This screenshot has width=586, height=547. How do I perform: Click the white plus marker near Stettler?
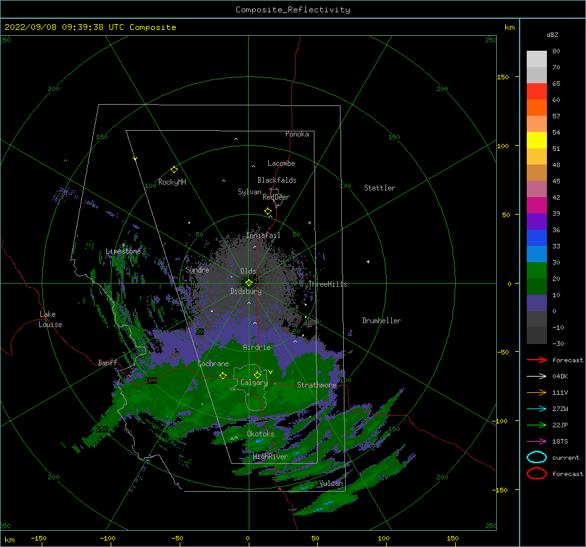pyautogui.click(x=368, y=261)
